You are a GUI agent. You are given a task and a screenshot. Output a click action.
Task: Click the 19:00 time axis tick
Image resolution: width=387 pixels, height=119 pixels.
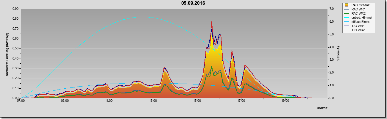coord(285,101)
